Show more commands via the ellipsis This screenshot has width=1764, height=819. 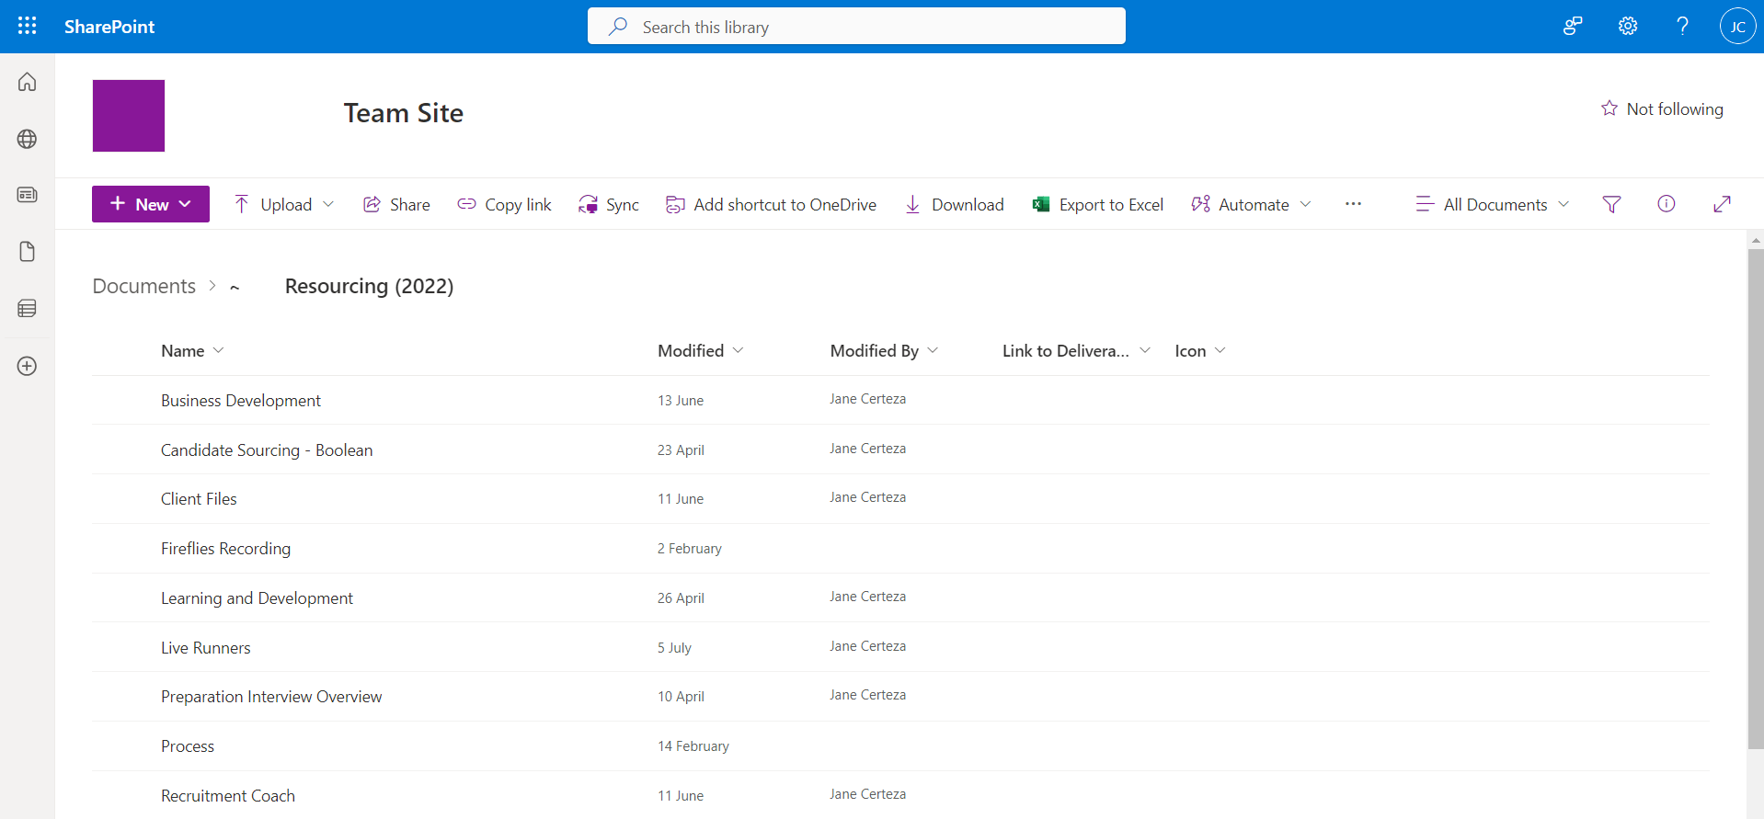(1353, 204)
